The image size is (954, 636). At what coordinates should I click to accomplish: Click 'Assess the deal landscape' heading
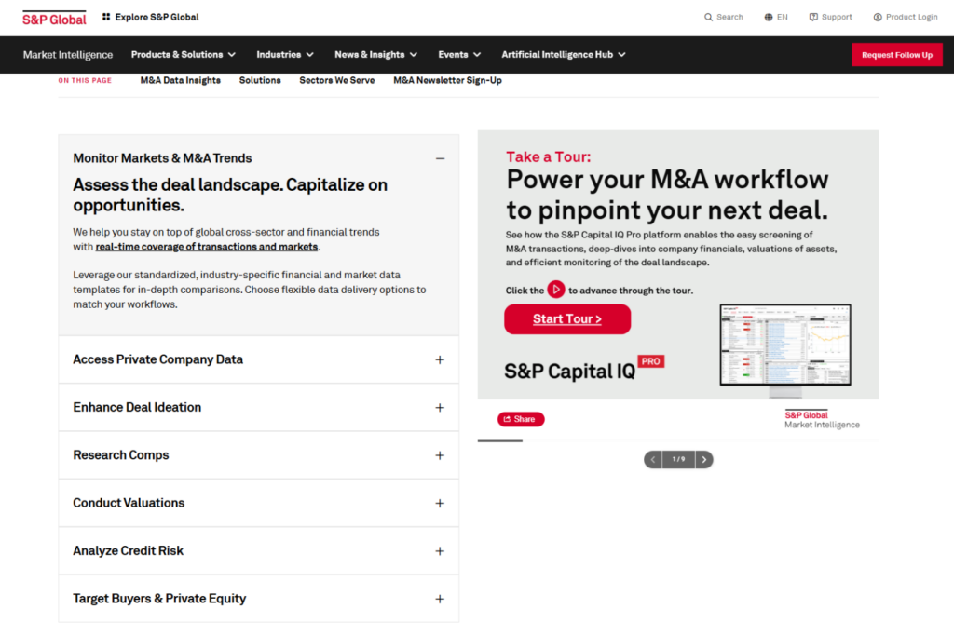coord(230,195)
